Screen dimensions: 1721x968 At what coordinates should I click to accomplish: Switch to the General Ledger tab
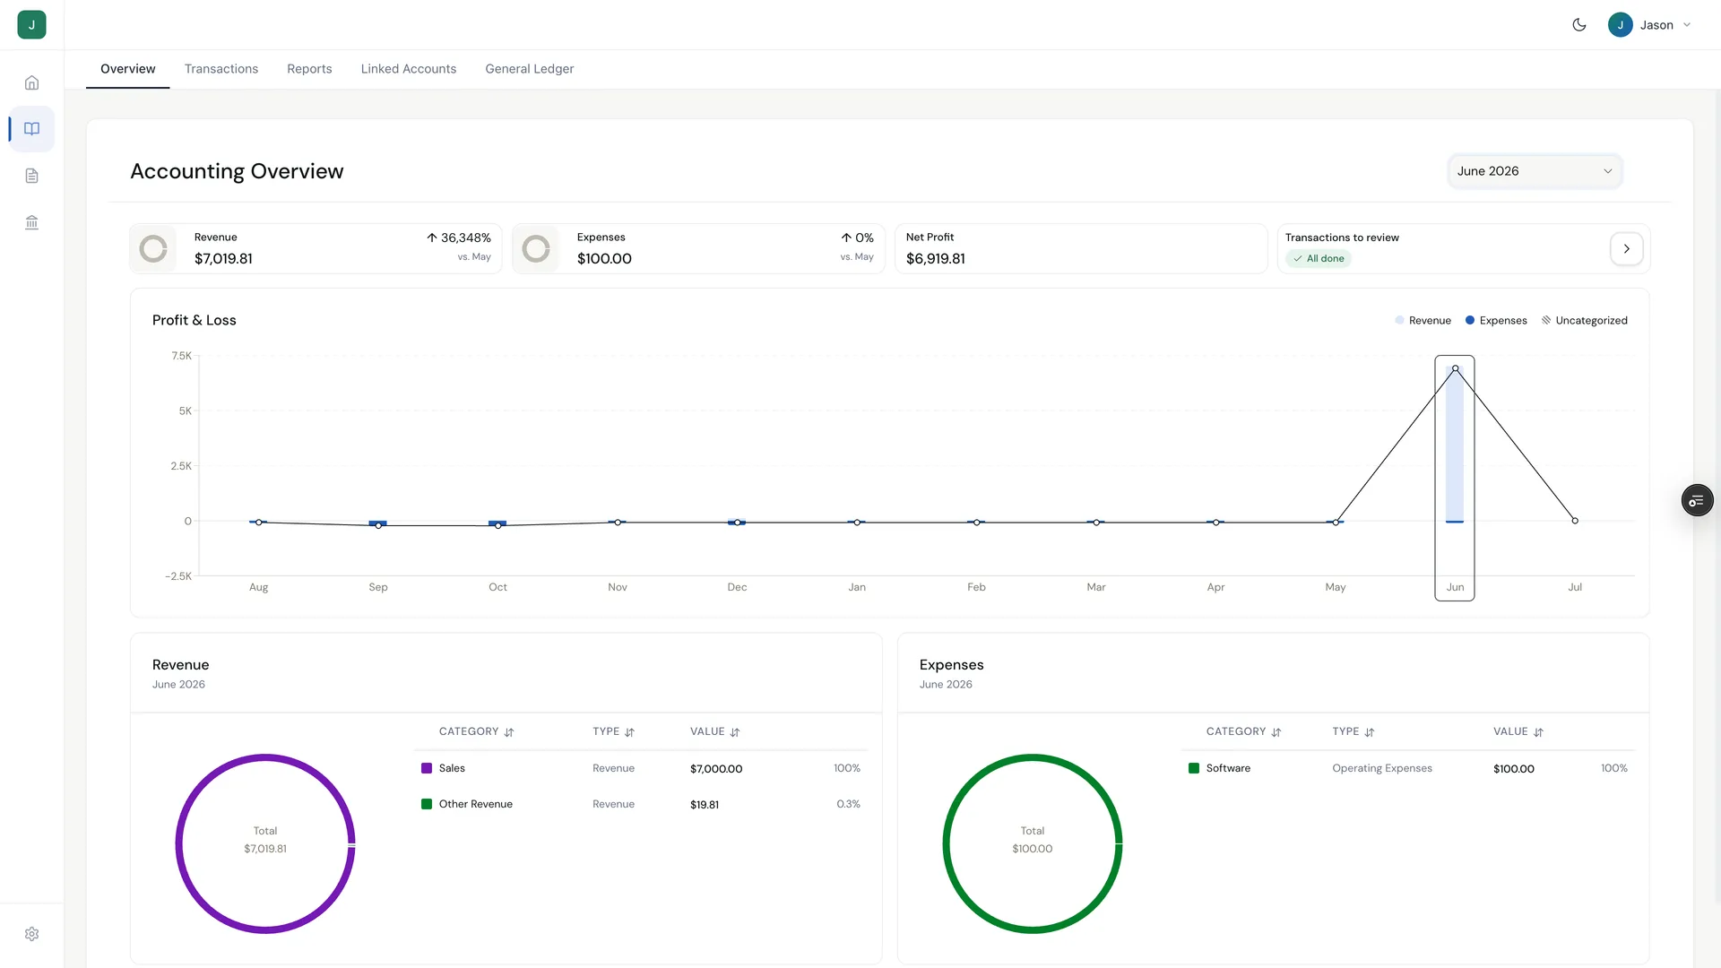(530, 69)
